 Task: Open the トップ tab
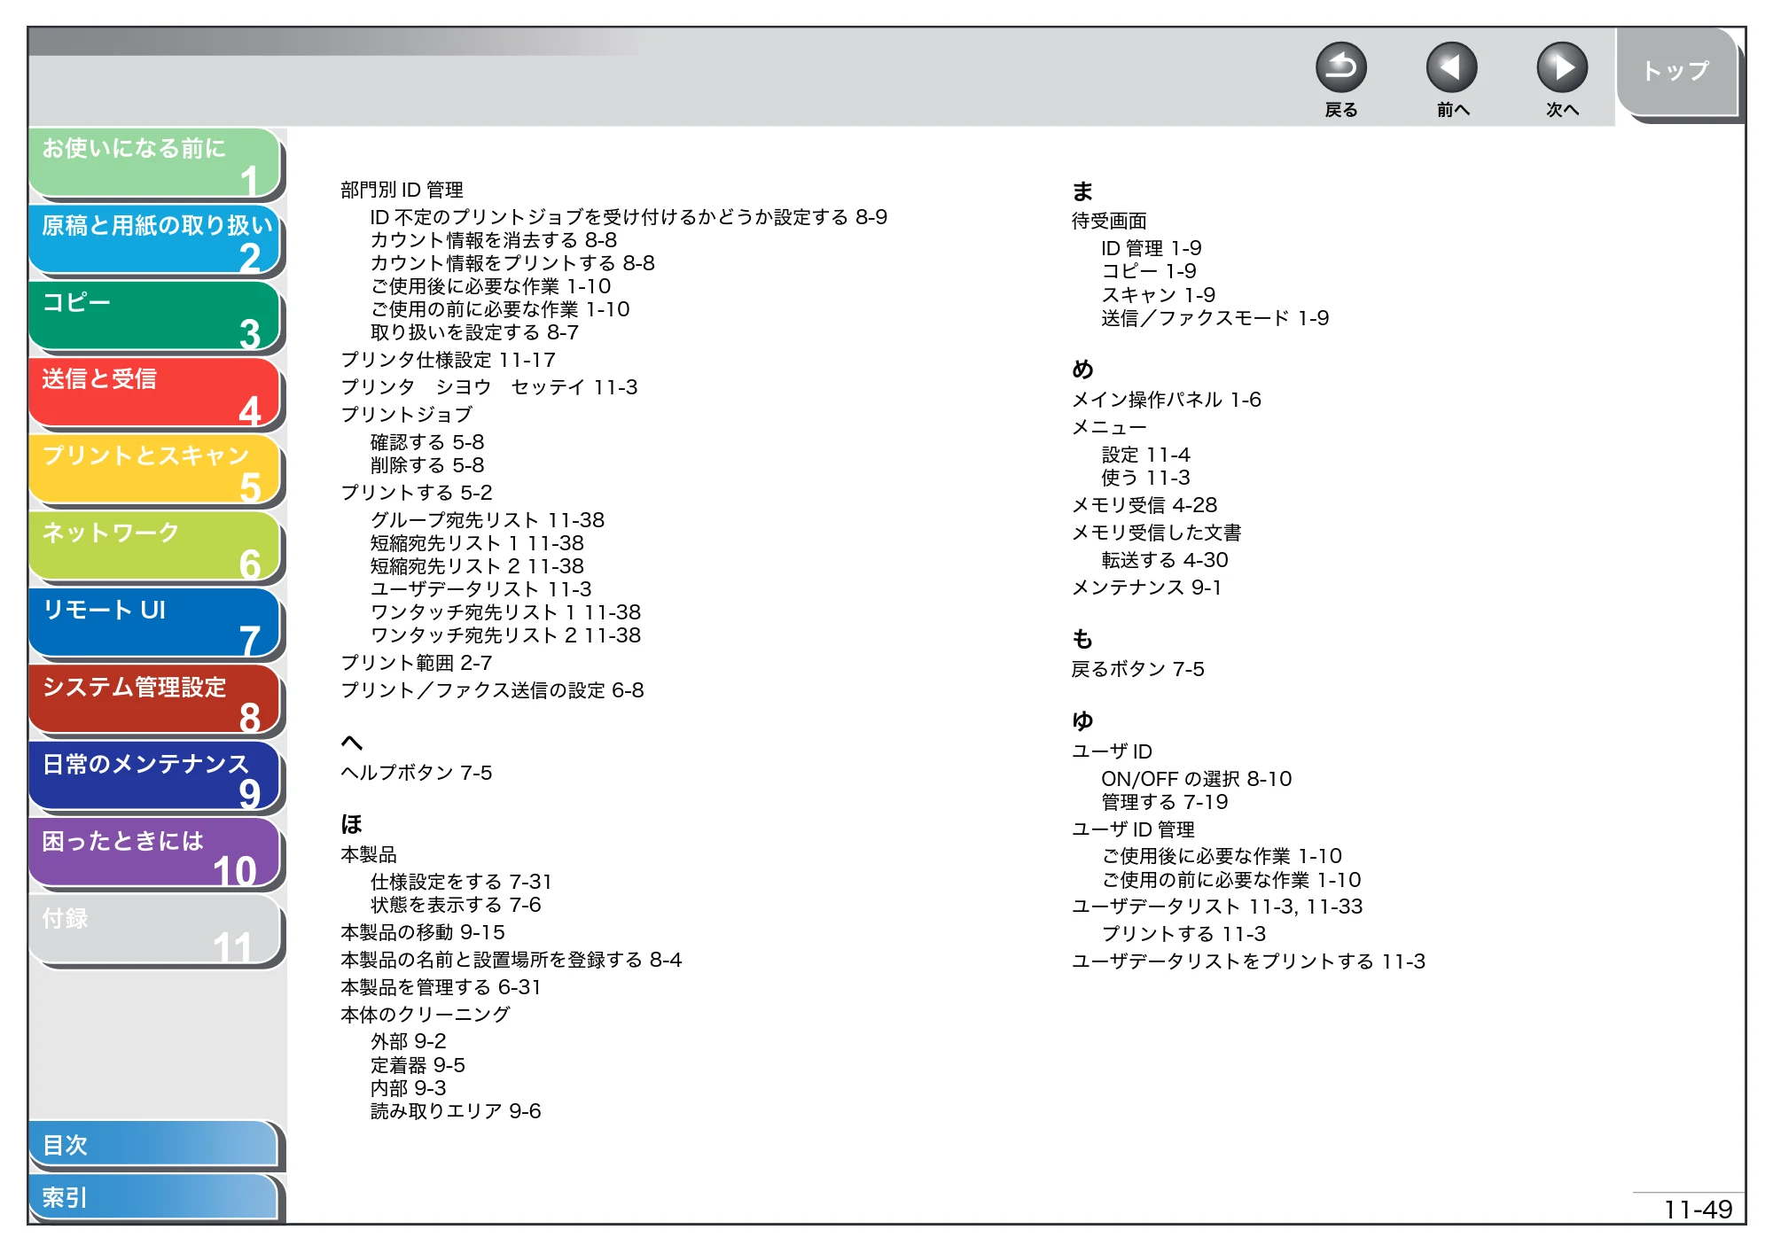(1675, 71)
